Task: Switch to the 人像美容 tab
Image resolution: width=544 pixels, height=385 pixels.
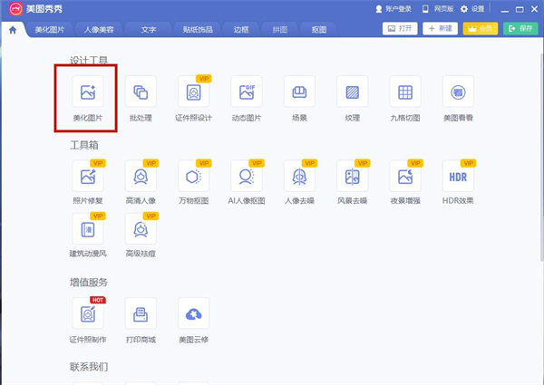Action: [x=98, y=29]
